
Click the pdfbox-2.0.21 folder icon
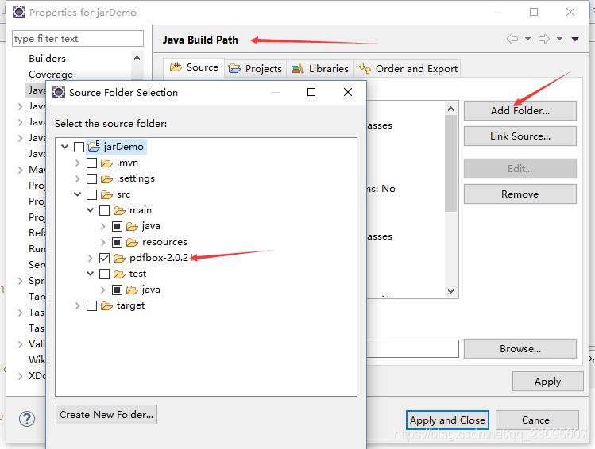(x=119, y=258)
